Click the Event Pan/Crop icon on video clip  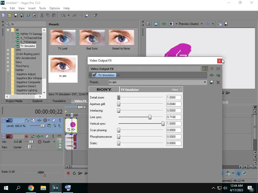point(69,129)
